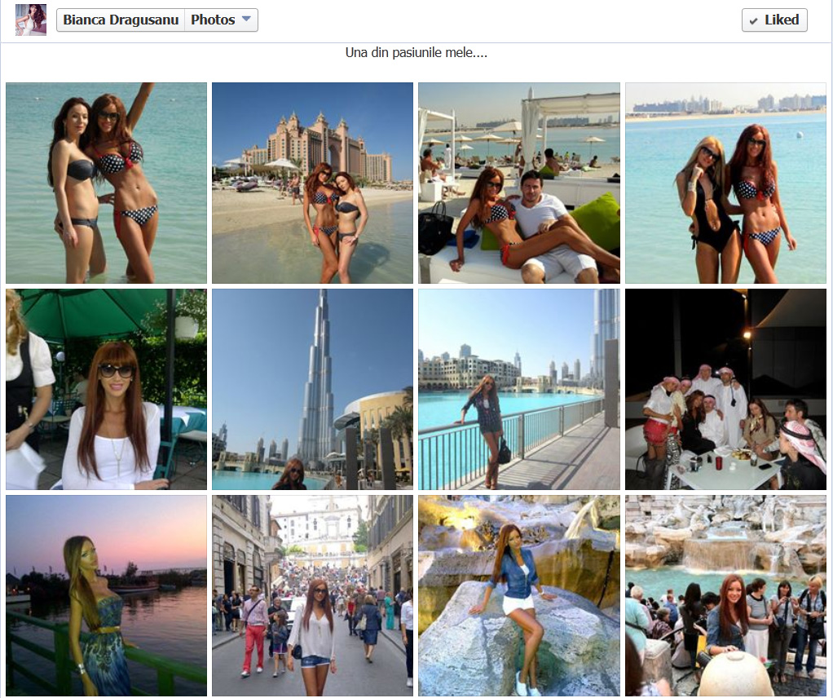
Task: Click the checkmark icon on Liked
Action: 753,21
